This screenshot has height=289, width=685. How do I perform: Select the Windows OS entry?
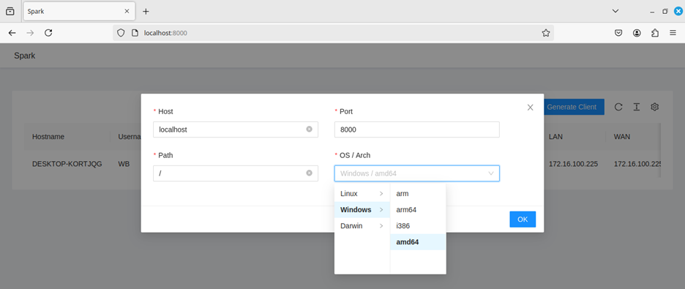(x=362, y=209)
